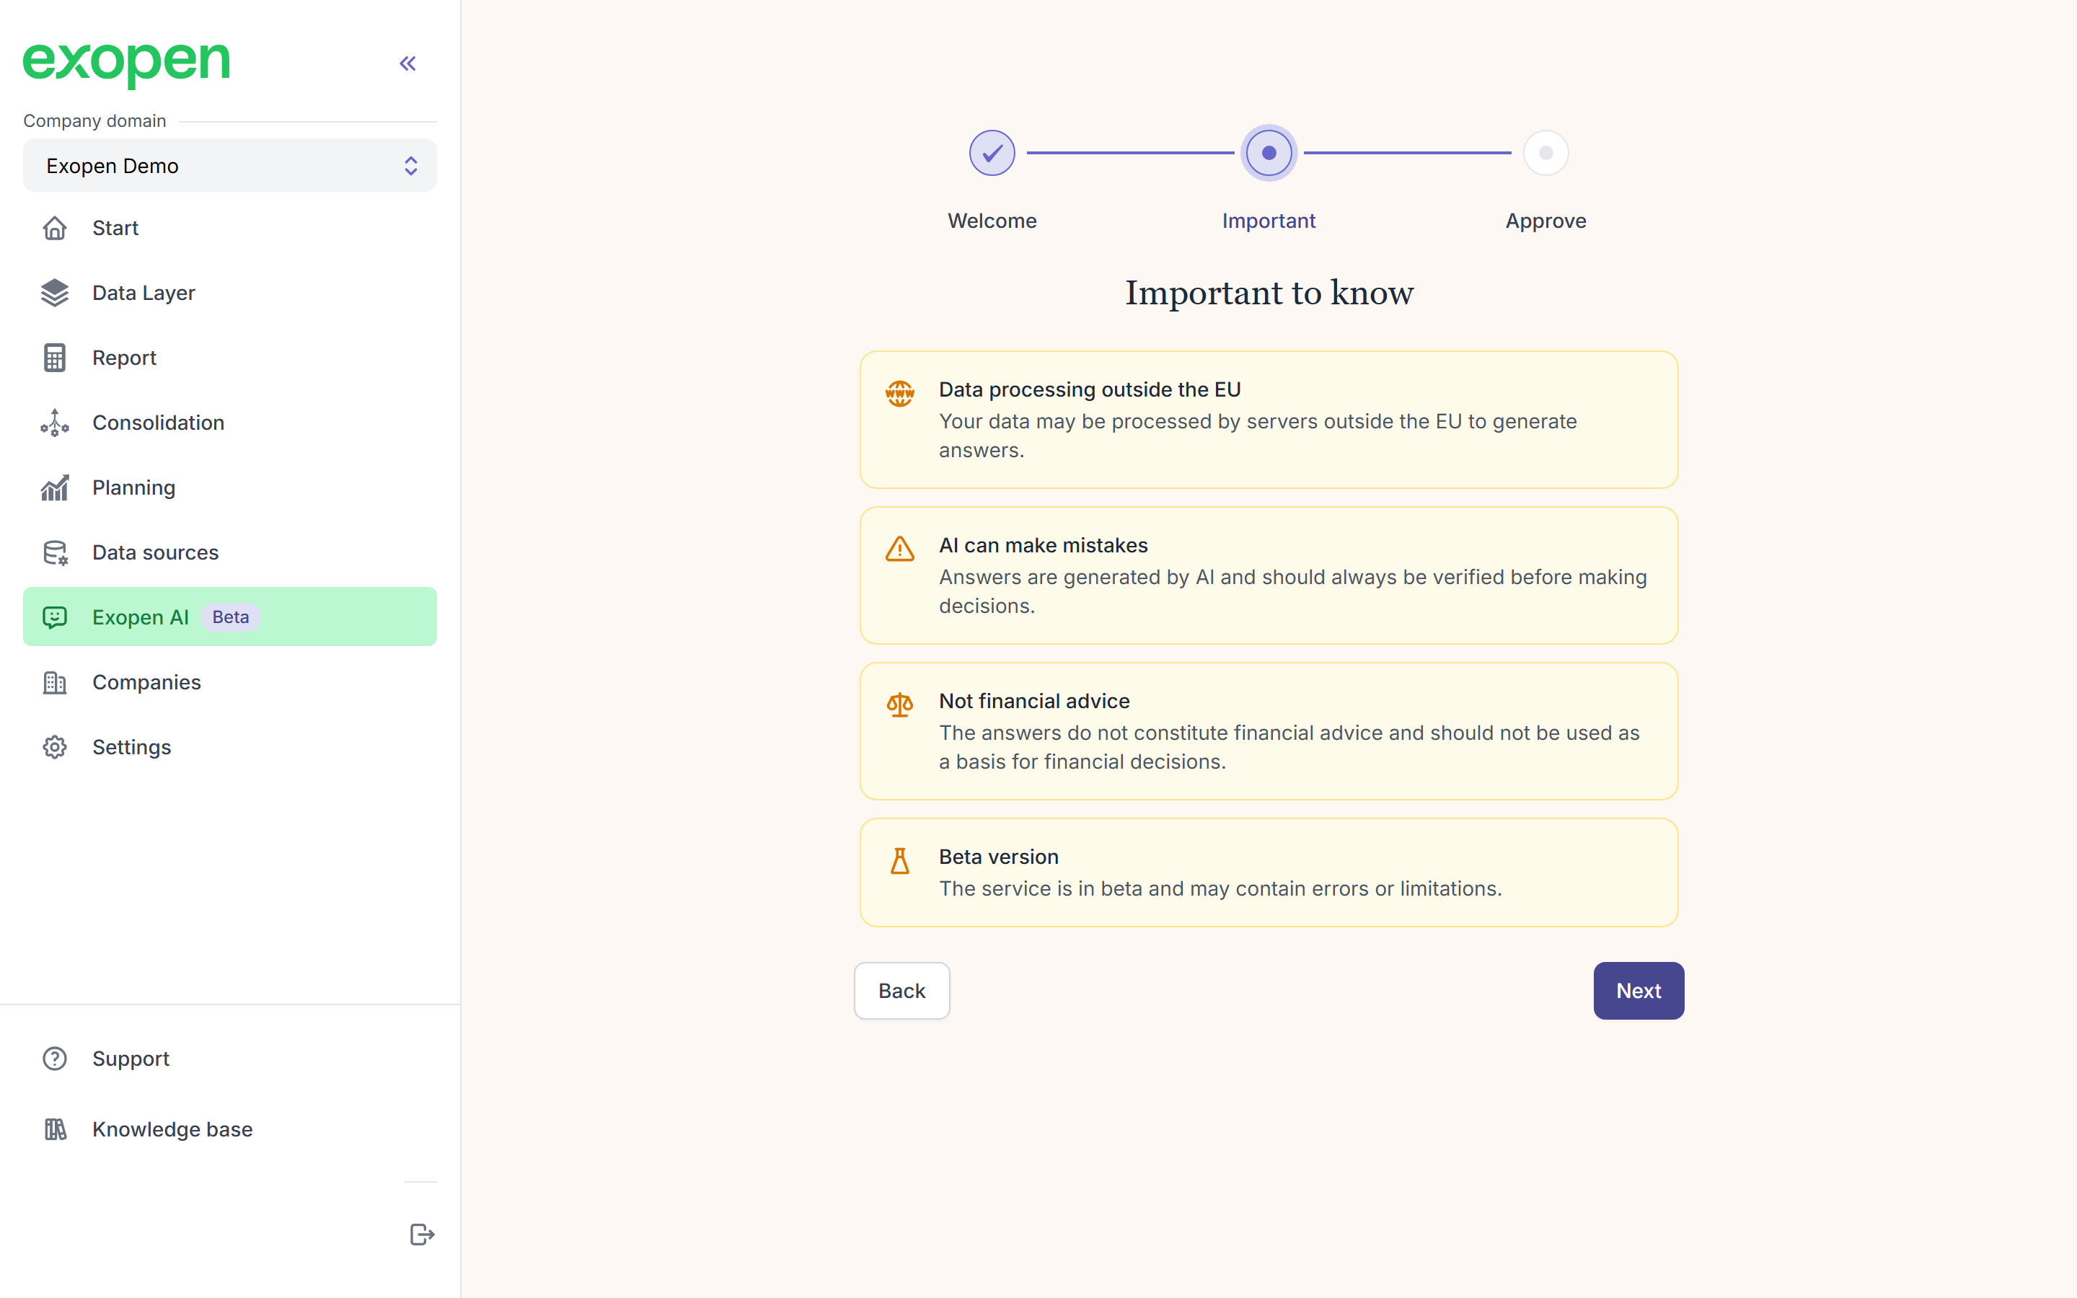
Task: Click the Approve step label
Action: (x=1545, y=221)
